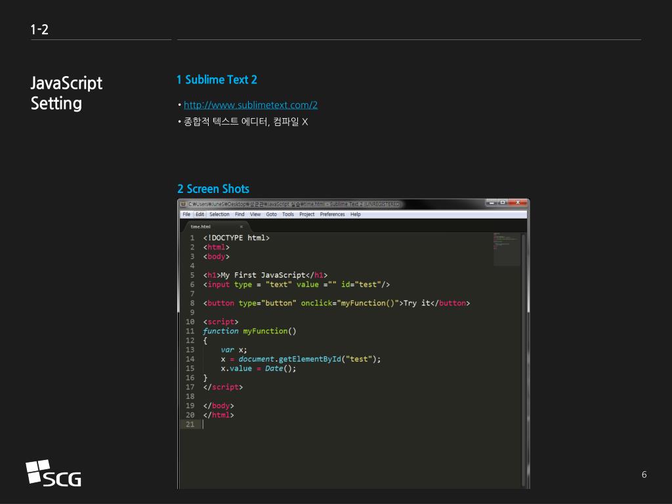Viewport: 672px width, 504px height.
Task: Click the opening <html> tag on line 2
Action: [x=217, y=247]
